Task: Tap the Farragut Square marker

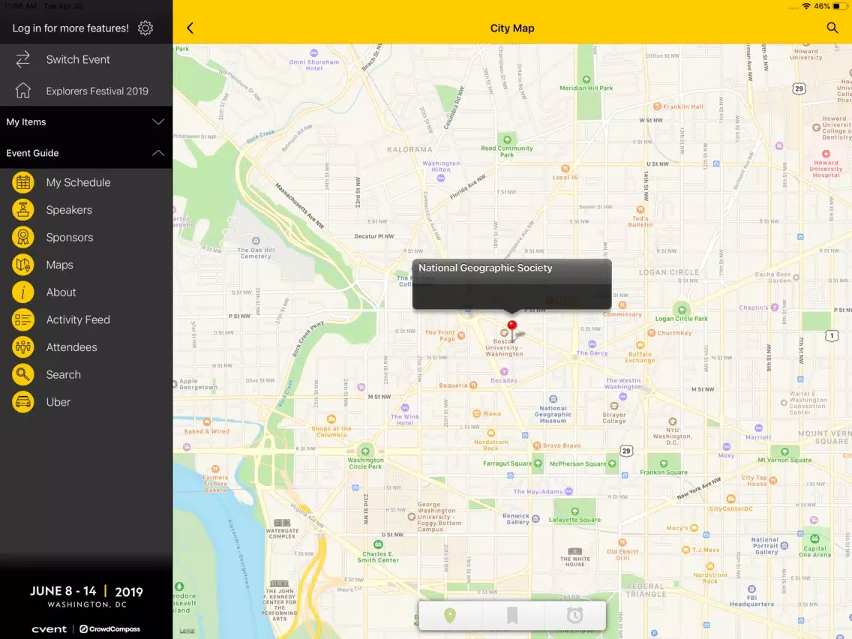Action: coord(538,463)
